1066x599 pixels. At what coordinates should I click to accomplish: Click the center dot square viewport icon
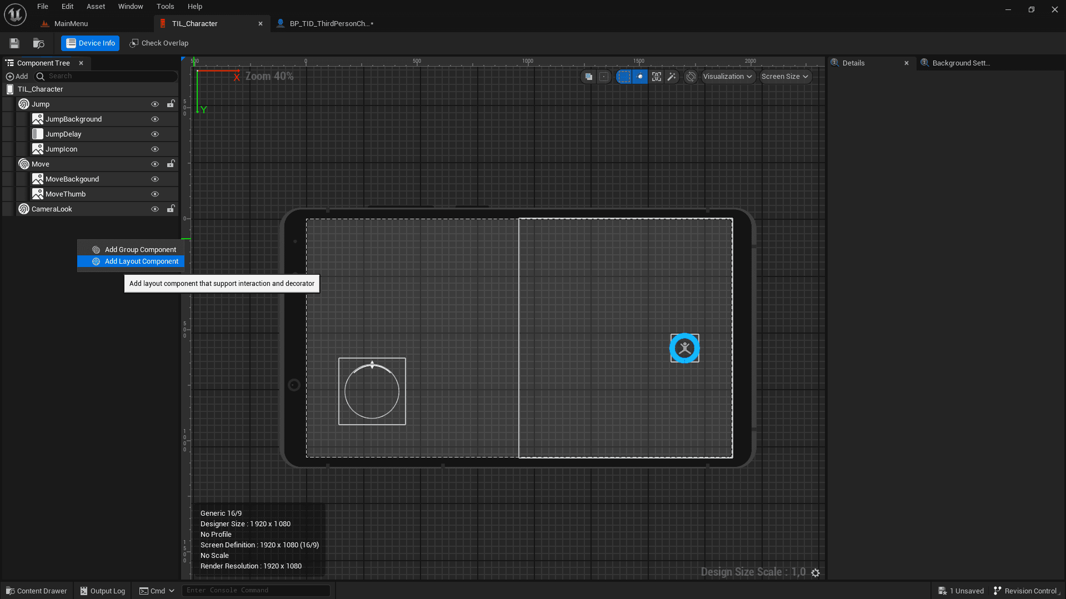(604, 77)
